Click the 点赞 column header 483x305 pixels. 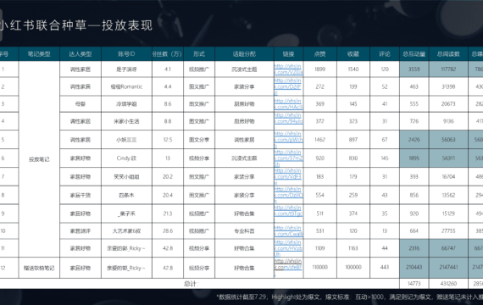tap(320, 54)
